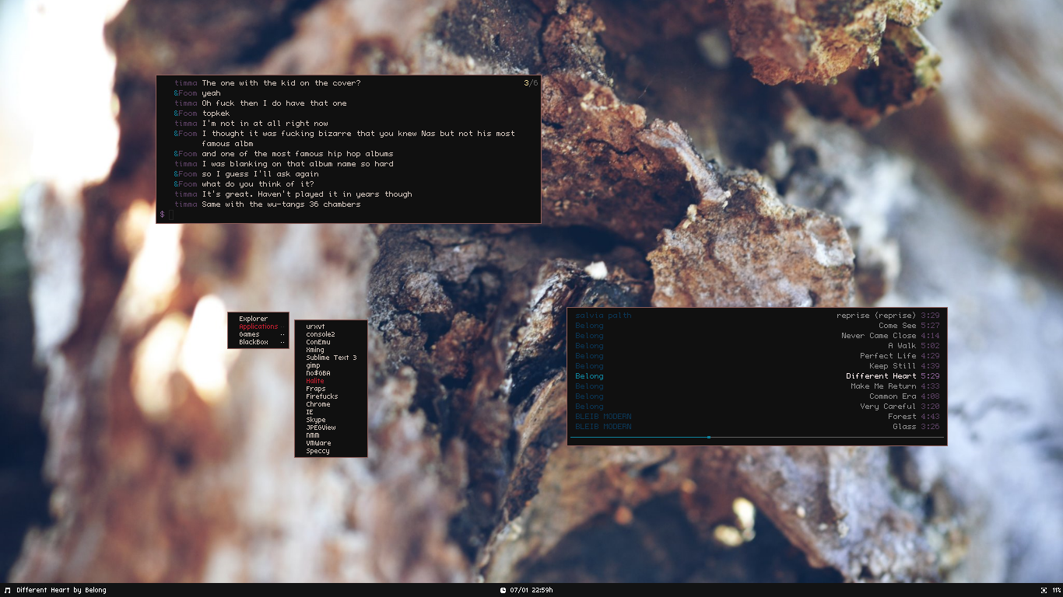Launch Speccy from the applications menu
1063x597 pixels.
coord(317,451)
